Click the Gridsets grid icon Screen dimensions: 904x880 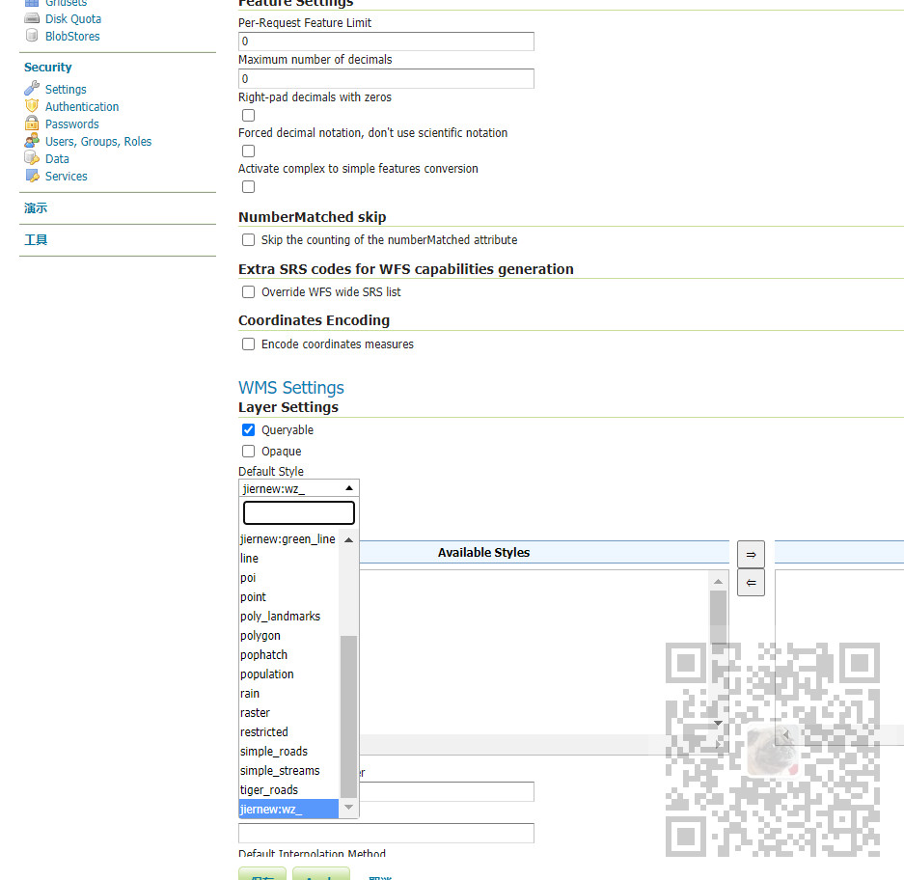click(x=32, y=3)
